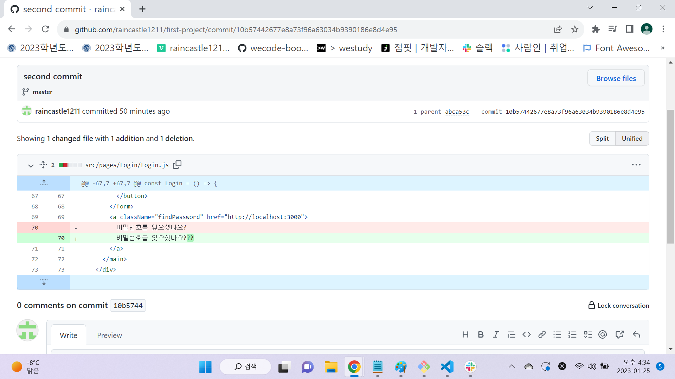Apply bold formatting in the comment editor
The width and height of the screenshot is (675, 379).
tap(481, 334)
